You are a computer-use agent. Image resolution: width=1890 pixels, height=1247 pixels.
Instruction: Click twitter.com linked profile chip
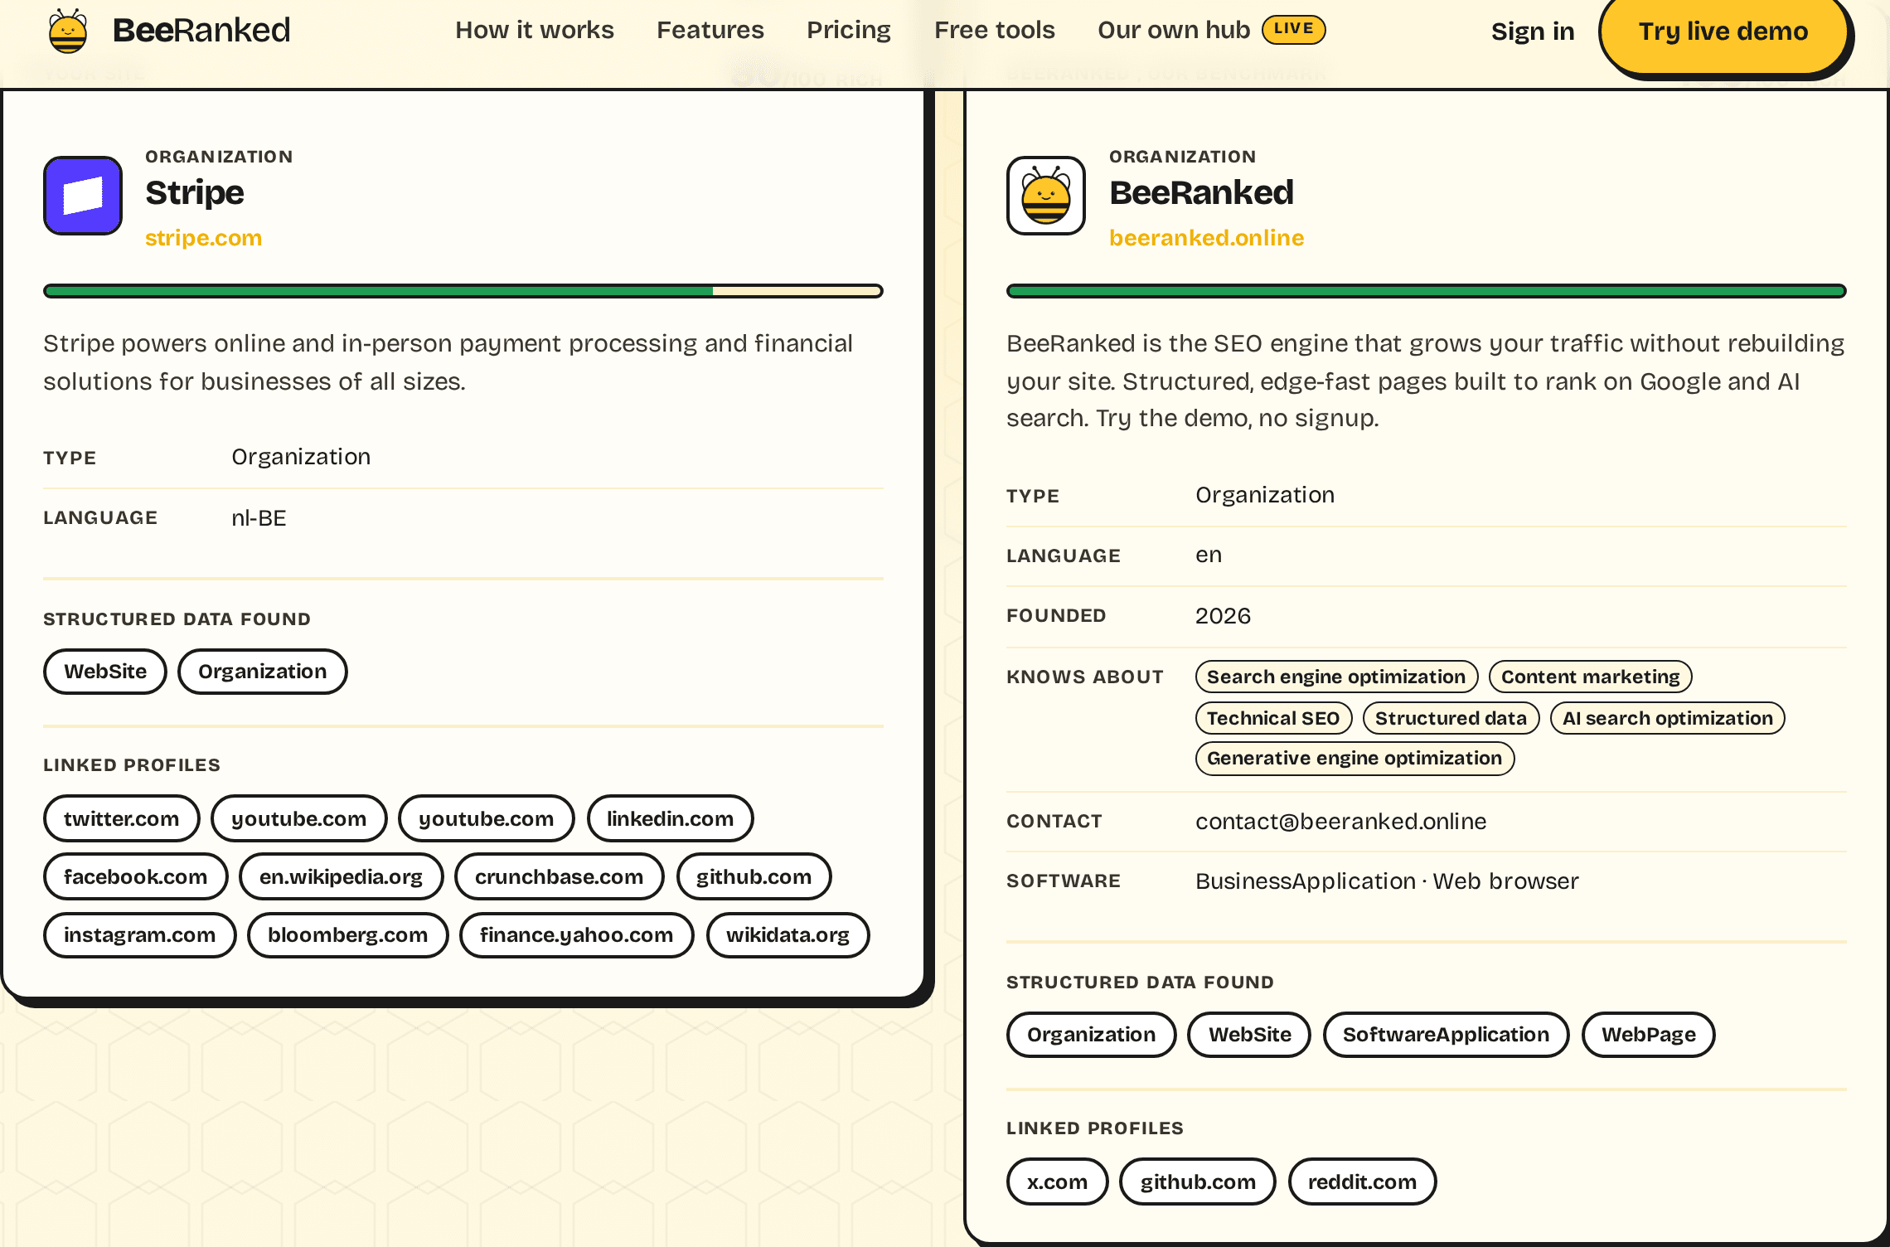[122, 819]
